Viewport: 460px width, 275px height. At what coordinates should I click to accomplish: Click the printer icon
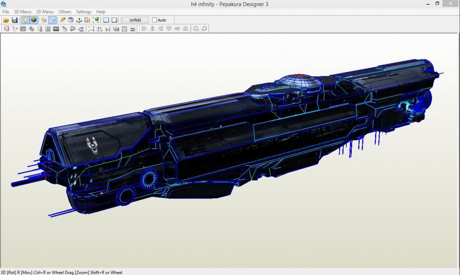click(133, 29)
